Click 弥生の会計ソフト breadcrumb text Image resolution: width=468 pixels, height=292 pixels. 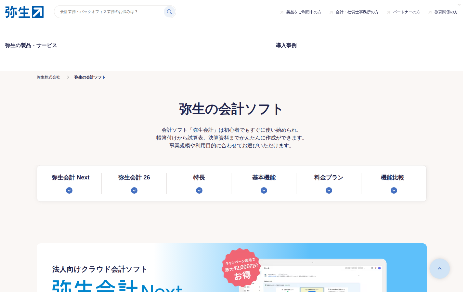(x=90, y=77)
